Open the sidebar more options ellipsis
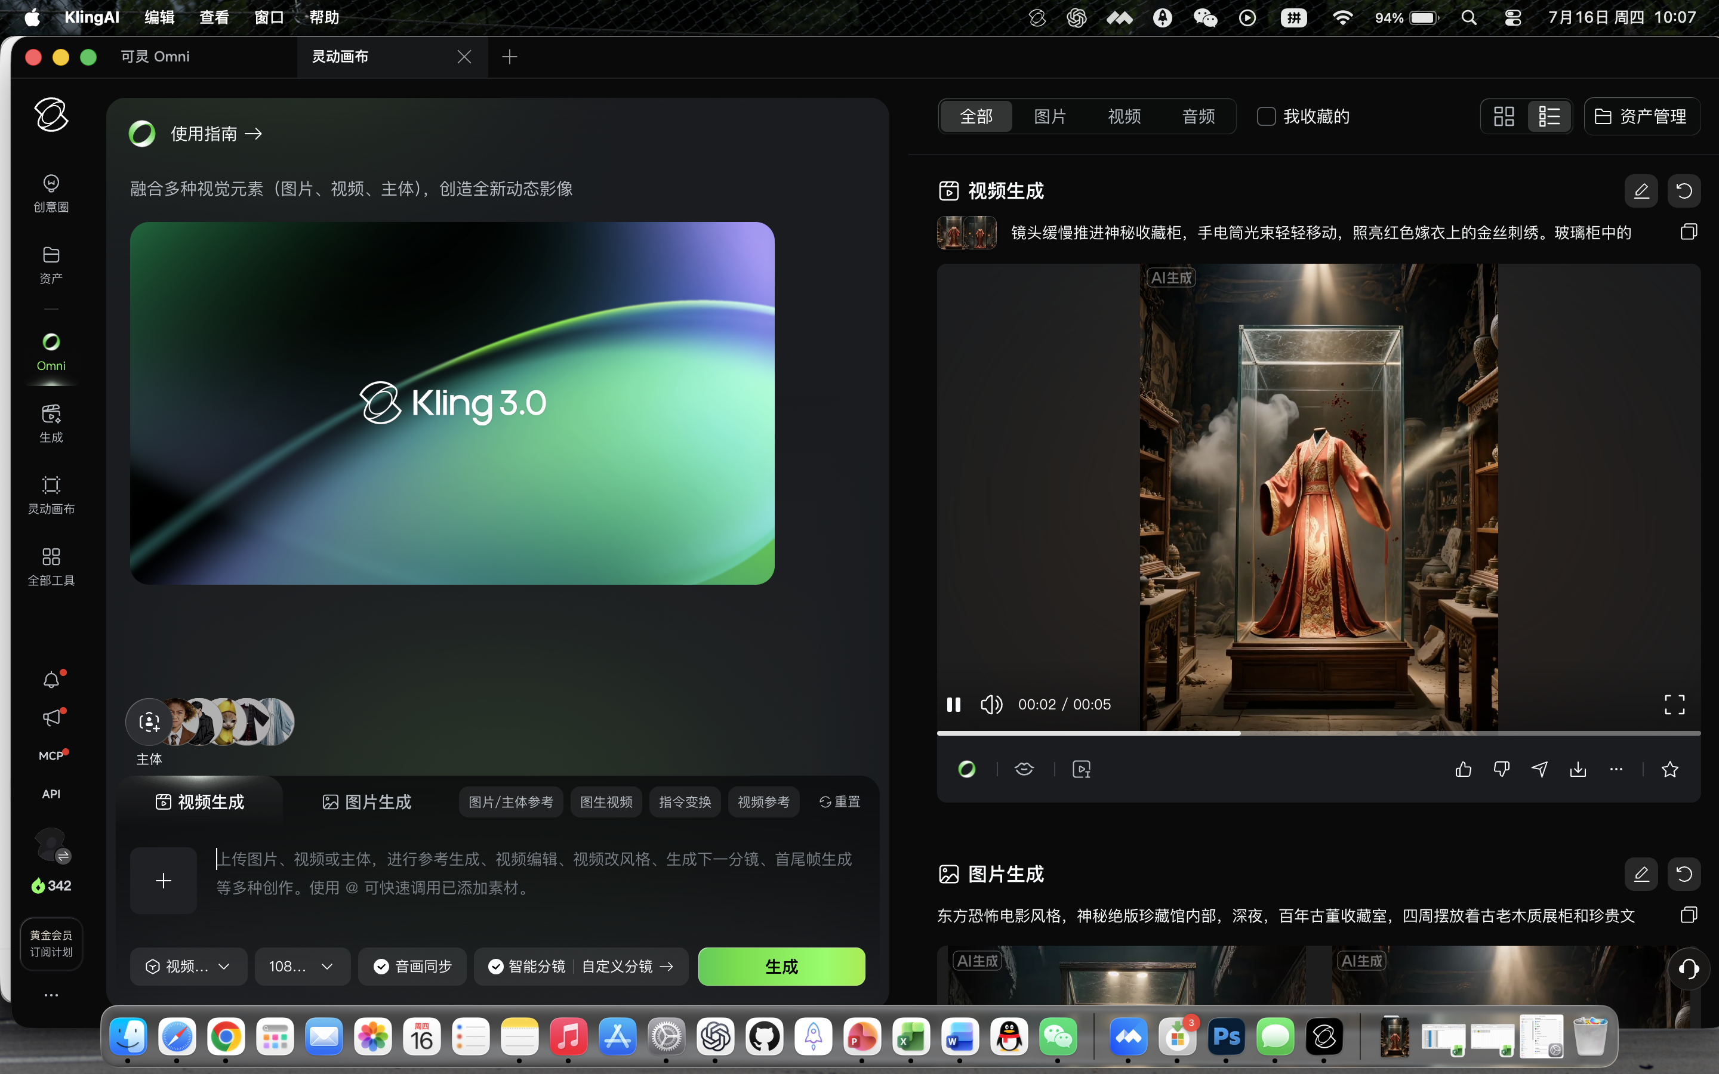Image resolution: width=1719 pixels, height=1074 pixels. [x=51, y=995]
